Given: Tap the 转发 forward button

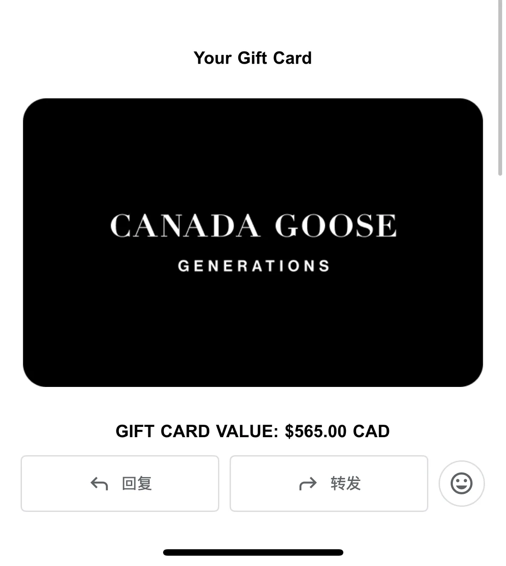Looking at the screenshot, I should pyautogui.click(x=329, y=484).
